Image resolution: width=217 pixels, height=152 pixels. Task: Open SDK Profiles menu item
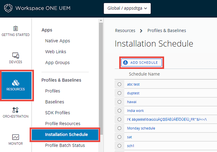tap(58, 113)
